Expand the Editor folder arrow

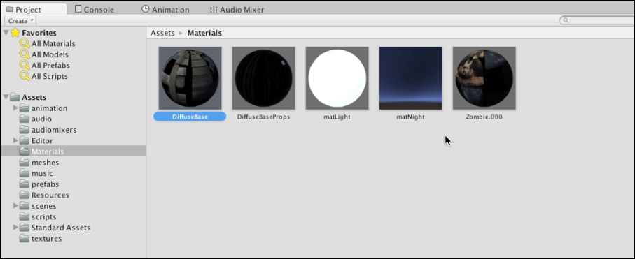tap(15, 140)
